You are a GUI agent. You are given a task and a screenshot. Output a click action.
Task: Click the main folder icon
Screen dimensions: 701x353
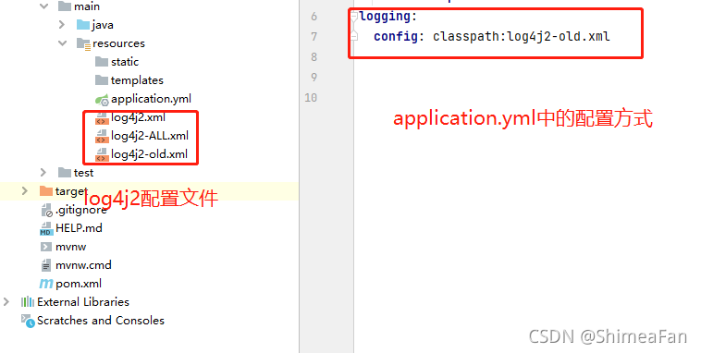pos(65,6)
